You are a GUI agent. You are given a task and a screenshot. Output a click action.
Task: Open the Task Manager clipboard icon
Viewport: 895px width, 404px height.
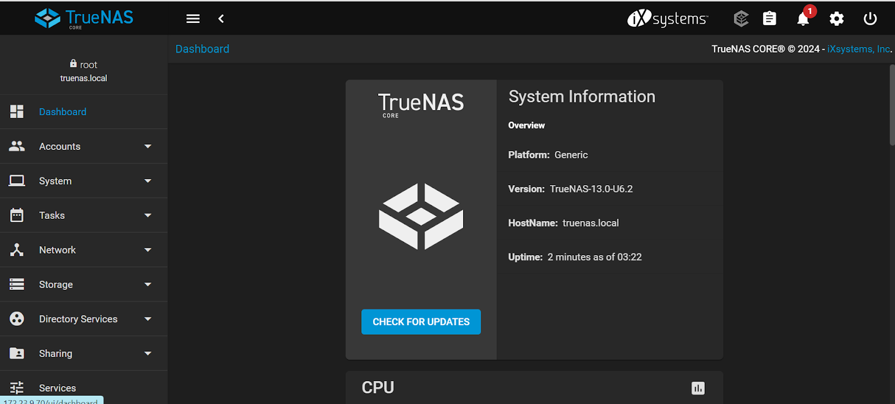[x=770, y=18]
